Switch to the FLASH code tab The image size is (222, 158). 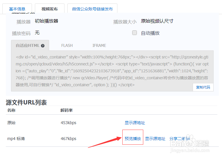[x=67, y=45]
